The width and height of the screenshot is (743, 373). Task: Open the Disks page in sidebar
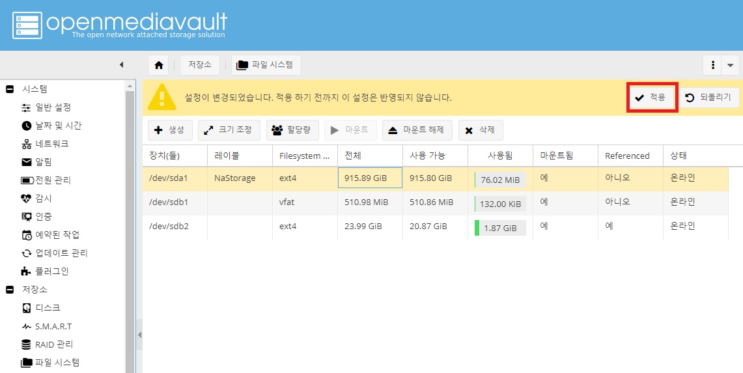click(x=47, y=307)
